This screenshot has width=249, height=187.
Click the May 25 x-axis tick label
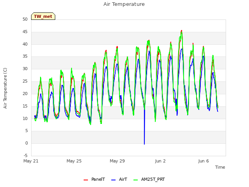(74, 161)
